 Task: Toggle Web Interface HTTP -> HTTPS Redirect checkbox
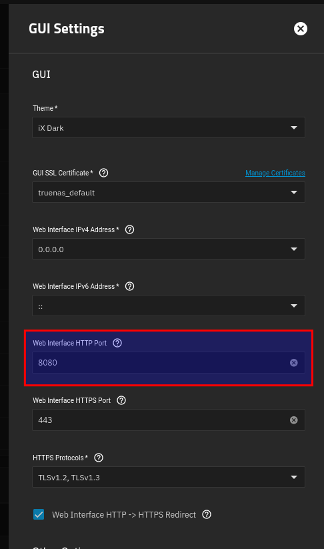tap(39, 514)
